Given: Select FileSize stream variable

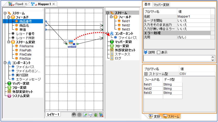Looking at the screenshot, I should (x=25, y=58).
